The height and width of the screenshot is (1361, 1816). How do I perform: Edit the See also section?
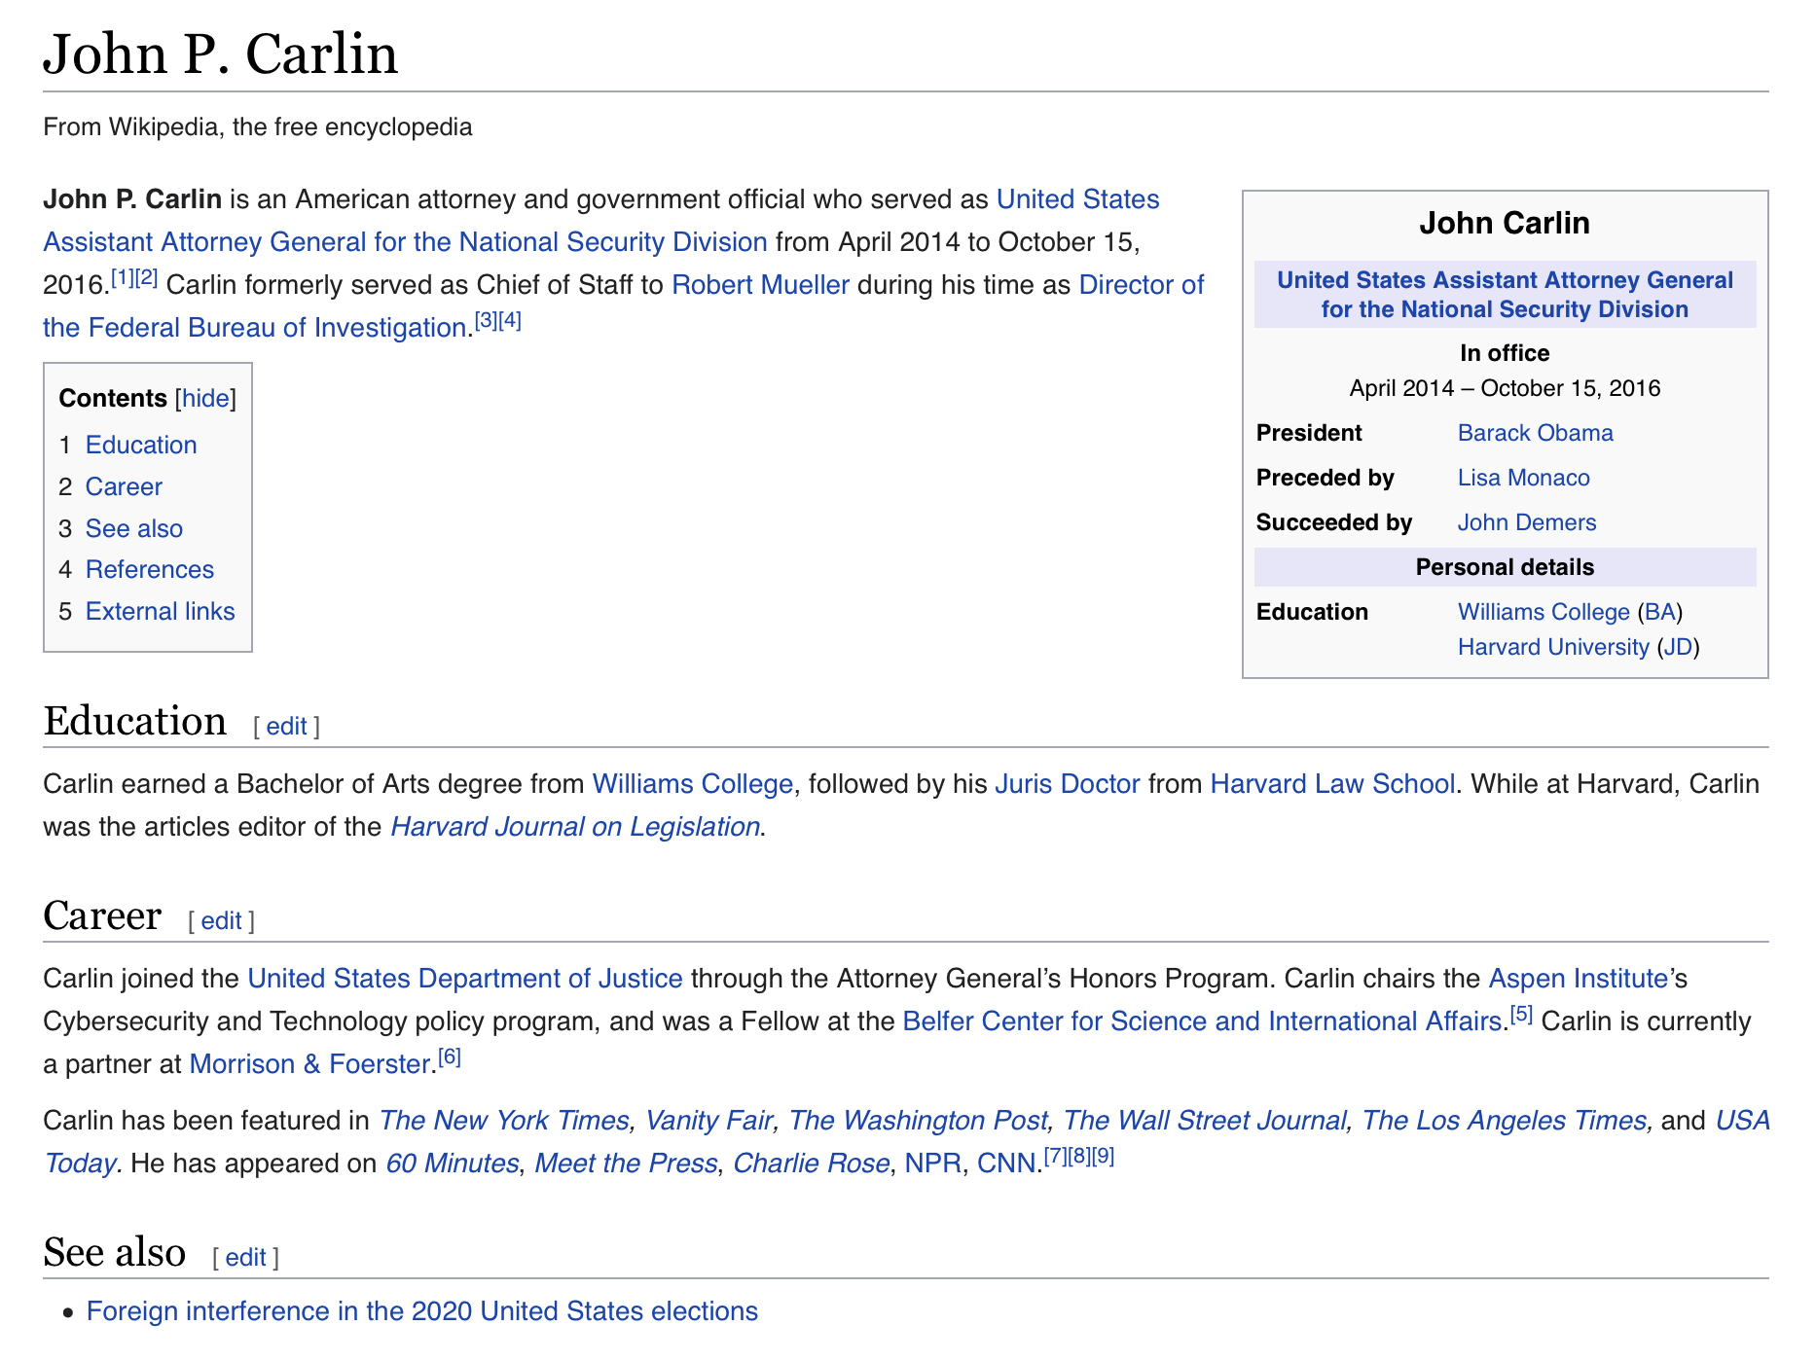tap(245, 1257)
